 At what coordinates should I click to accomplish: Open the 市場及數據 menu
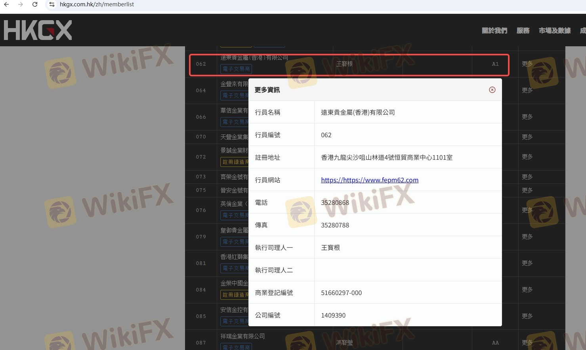pos(554,30)
